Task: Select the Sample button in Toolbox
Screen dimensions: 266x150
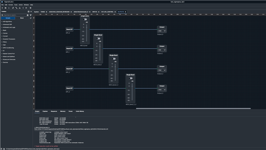Action: [8, 18]
